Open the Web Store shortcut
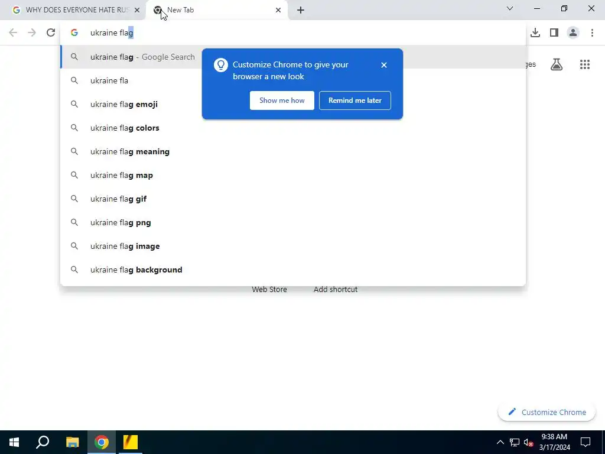This screenshot has height=454, width=605. pyautogui.click(x=269, y=290)
